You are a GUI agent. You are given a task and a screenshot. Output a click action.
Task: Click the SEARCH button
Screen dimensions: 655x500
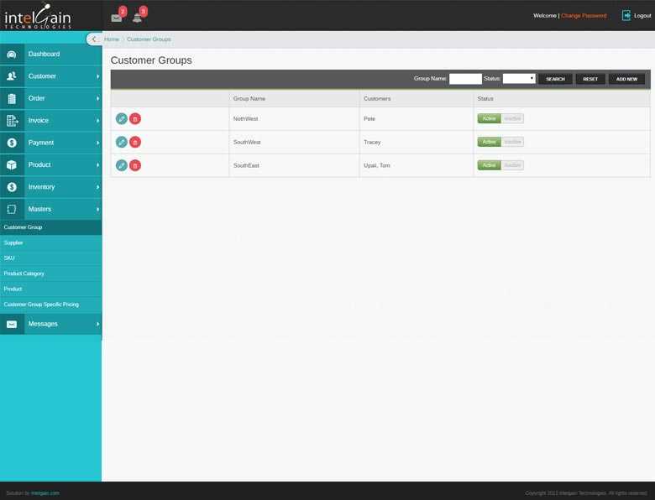pyautogui.click(x=555, y=79)
